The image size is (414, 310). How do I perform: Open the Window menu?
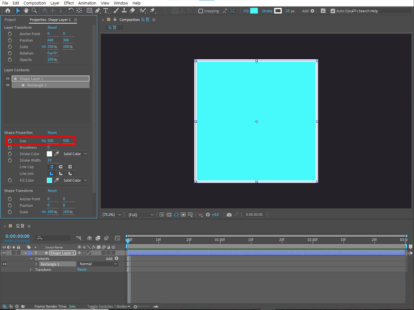[x=121, y=3]
